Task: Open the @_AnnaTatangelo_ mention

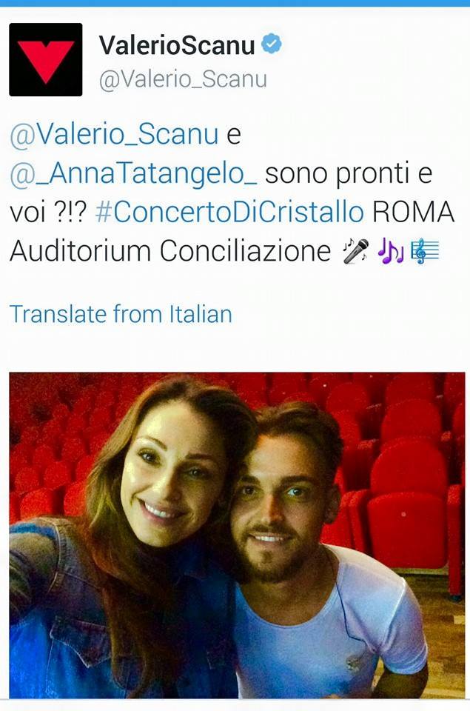Action: [x=133, y=173]
